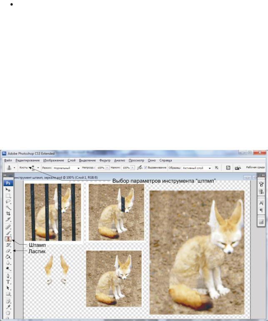
Task: Select the Eyedropper tool
Action: click(8, 307)
